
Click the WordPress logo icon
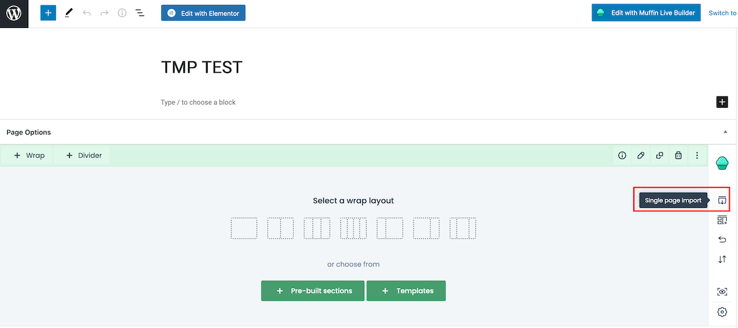(14, 13)
